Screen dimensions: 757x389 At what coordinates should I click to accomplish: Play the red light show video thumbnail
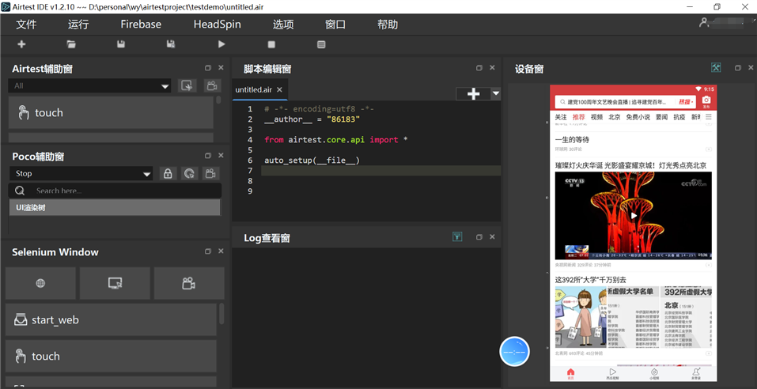coord(634,215)
